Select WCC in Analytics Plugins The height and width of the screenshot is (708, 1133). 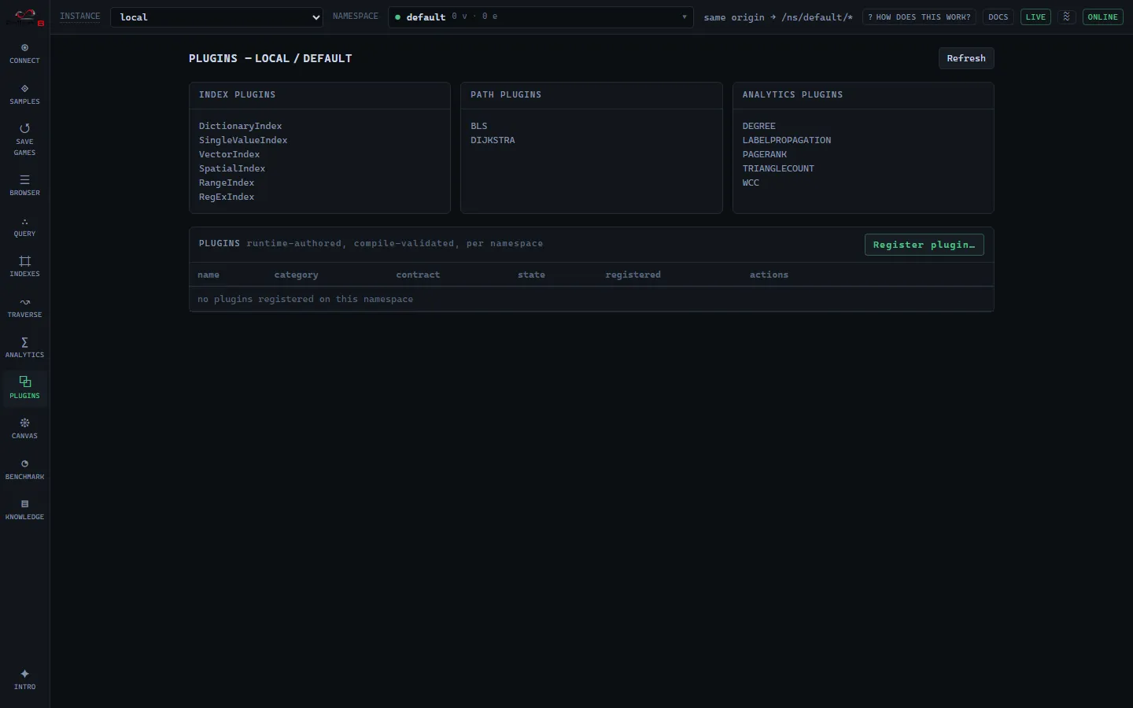(751, 183)
